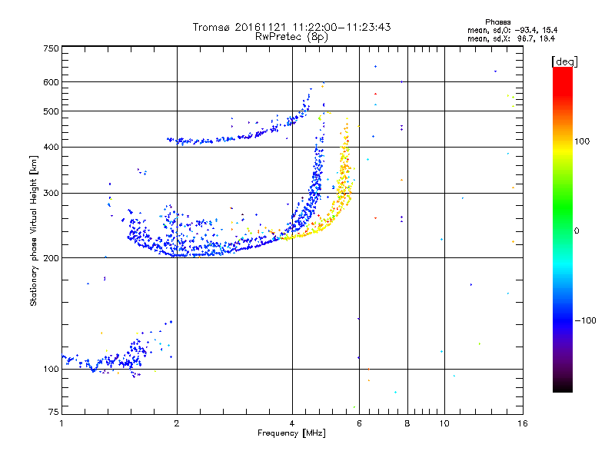Screen dimensions: 615x461
Task: Click the y-axis title 'Stationary phase Virtual Height [km]'
Action: pos(33,230)
